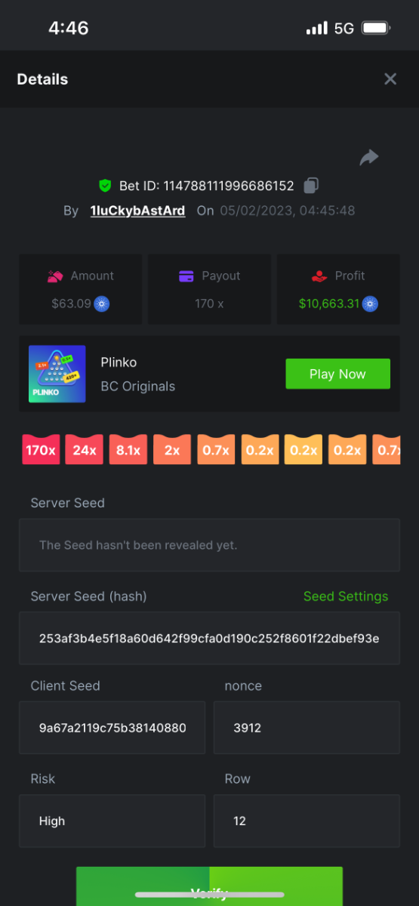This screenshot has height=906, width=419.
Task: Tap the Cardano coin icon beside Amount
Action: coord(101,304)
